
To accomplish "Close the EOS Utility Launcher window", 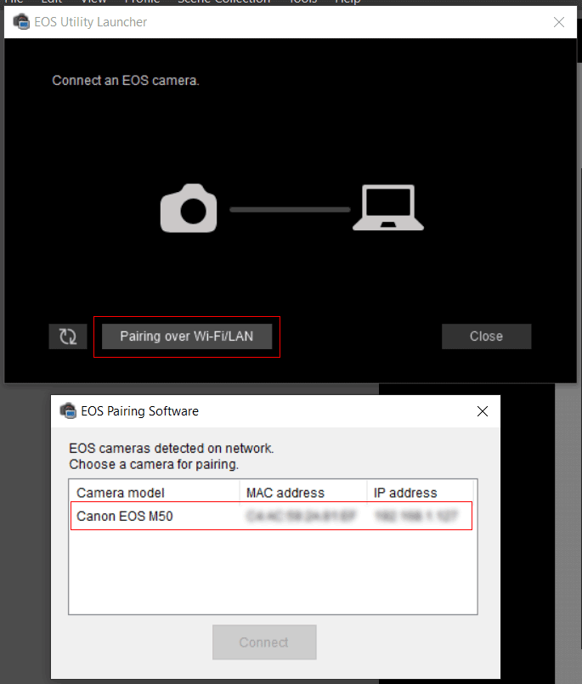I will coord(559,22).
